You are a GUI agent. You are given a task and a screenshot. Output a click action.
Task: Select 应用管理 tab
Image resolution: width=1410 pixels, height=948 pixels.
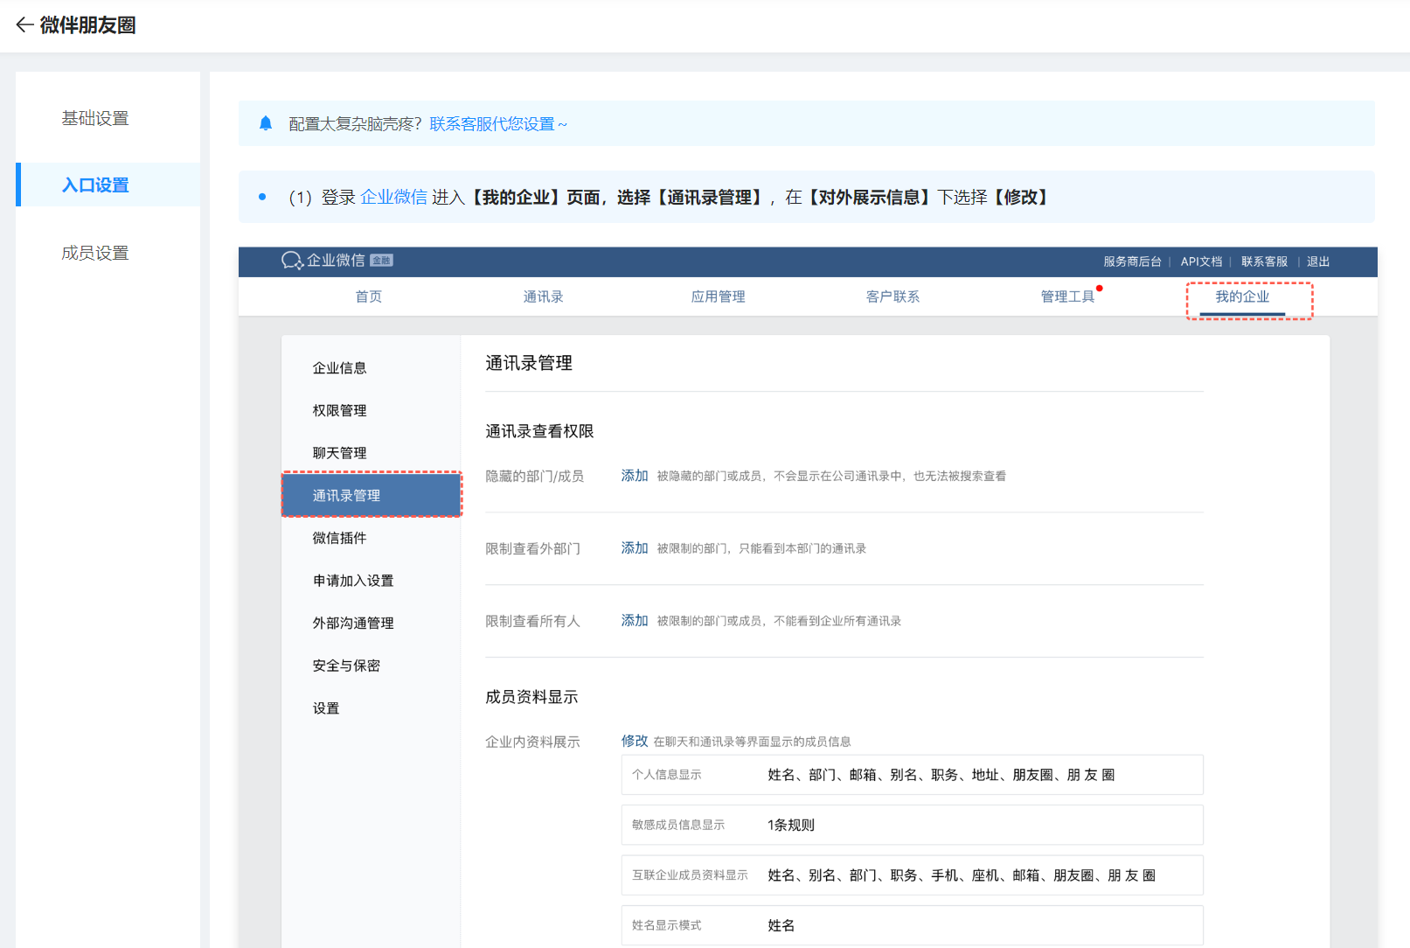[718, 296]
